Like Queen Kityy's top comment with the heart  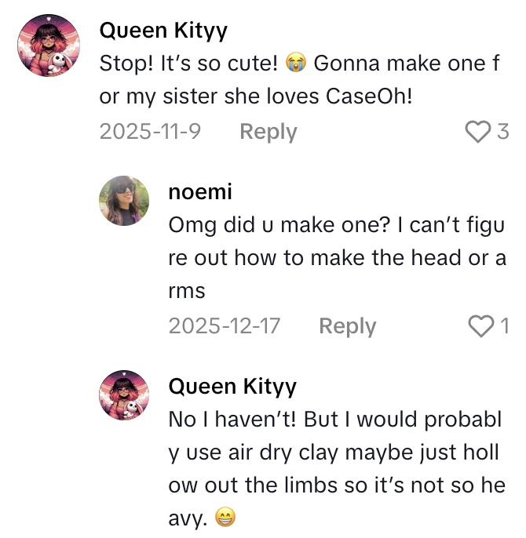coord(477,132)
